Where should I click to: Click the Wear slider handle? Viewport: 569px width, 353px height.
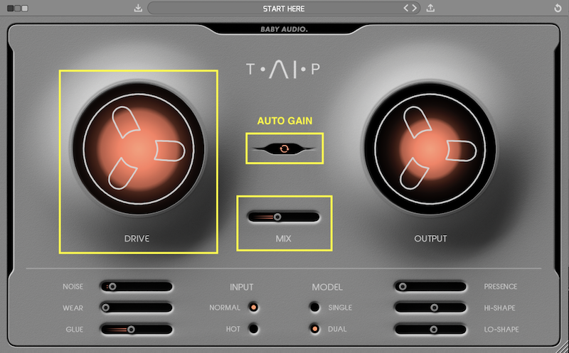coord(105,308)
